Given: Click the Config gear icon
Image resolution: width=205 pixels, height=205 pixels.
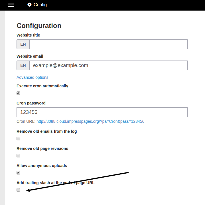Looking at the screenshot, I should click(29, 5).
